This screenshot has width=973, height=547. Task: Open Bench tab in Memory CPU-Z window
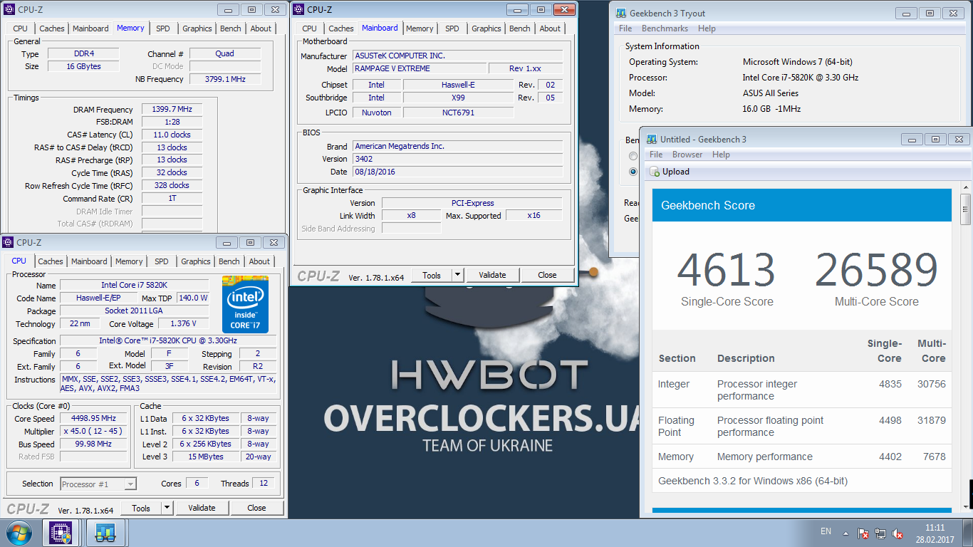[231, 28]
